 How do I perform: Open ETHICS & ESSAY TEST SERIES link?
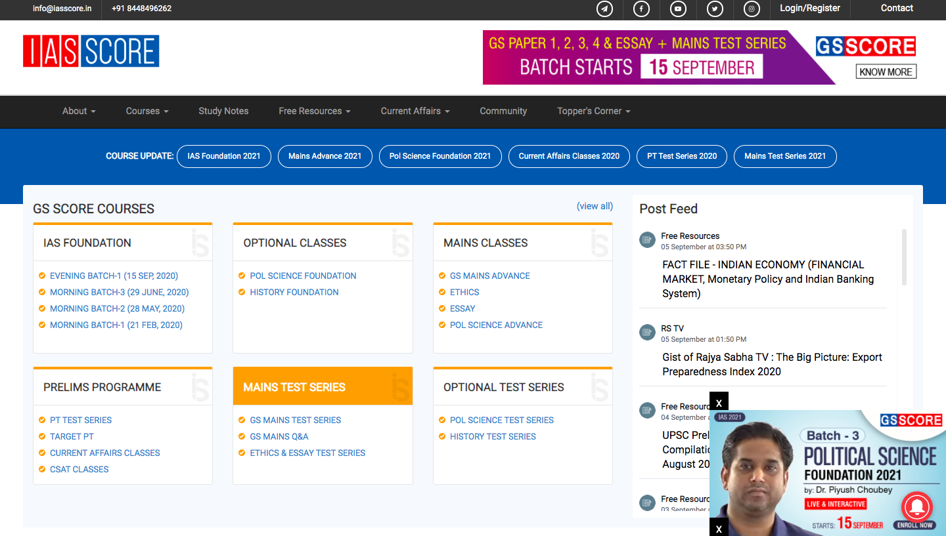(x=307, y=453)
